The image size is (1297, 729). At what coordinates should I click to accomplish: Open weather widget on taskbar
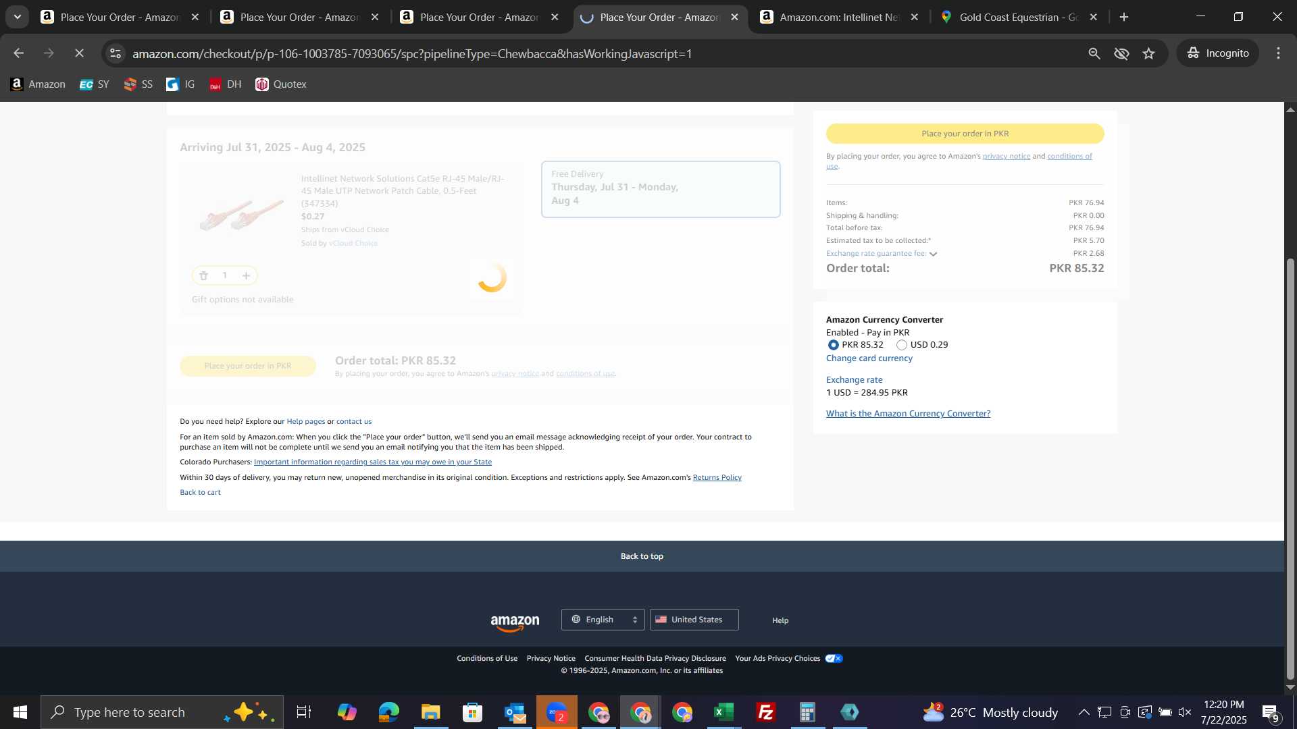(x=990, y=712)
